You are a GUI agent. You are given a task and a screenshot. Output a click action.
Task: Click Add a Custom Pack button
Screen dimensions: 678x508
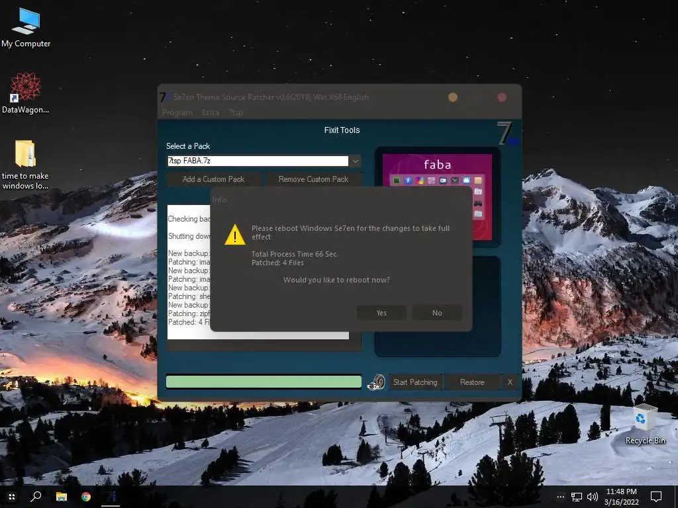click(x=214, y=179)
